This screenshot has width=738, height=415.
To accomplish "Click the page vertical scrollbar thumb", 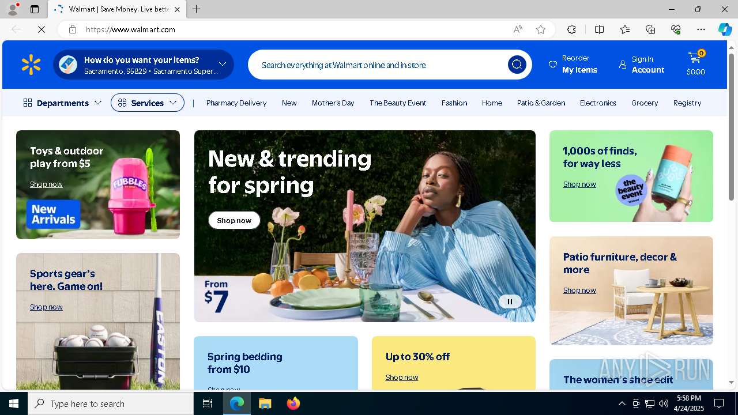I will pos(731,127).
